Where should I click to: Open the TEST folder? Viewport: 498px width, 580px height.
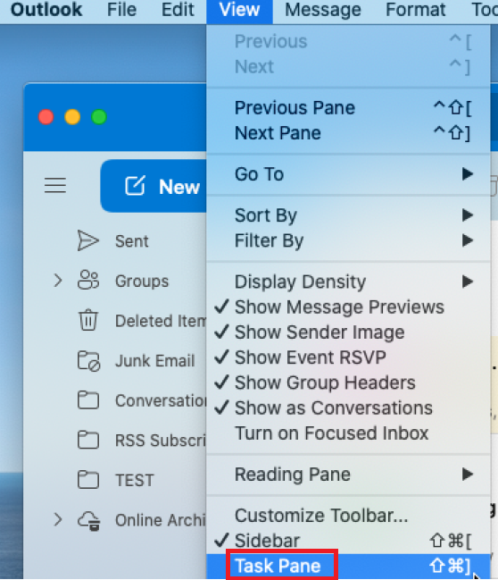coord(134,480)
